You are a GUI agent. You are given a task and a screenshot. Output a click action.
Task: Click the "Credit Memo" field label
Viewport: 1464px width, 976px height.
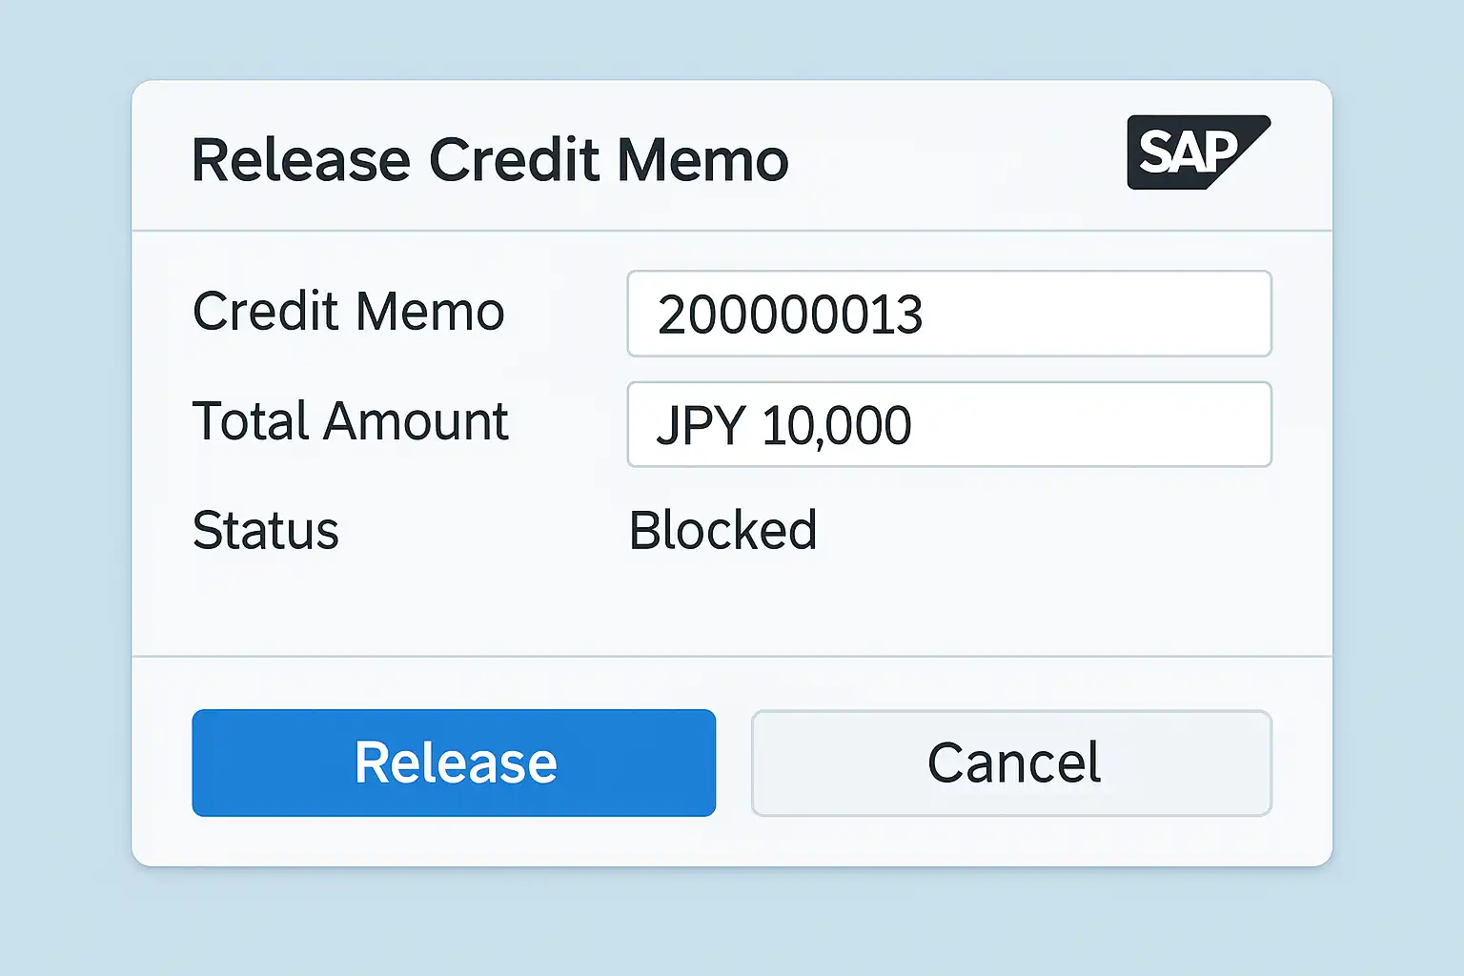click(348, 312)
